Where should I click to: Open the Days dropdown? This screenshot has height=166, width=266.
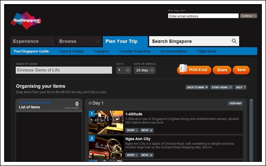pyautogui.click(x=123, y=70)
